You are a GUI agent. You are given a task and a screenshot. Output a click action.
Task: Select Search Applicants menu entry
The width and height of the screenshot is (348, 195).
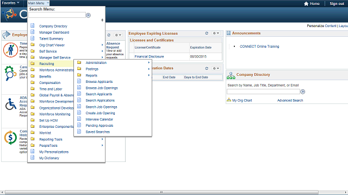(x=99, y=94)
